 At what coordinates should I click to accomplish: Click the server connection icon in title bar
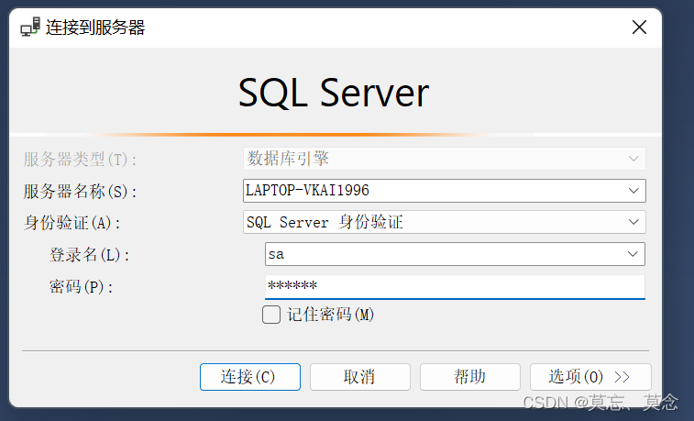tap(30, 27)
